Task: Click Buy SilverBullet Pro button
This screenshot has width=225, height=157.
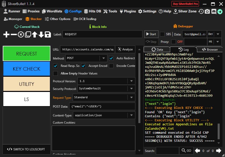Action: point(185,4)
